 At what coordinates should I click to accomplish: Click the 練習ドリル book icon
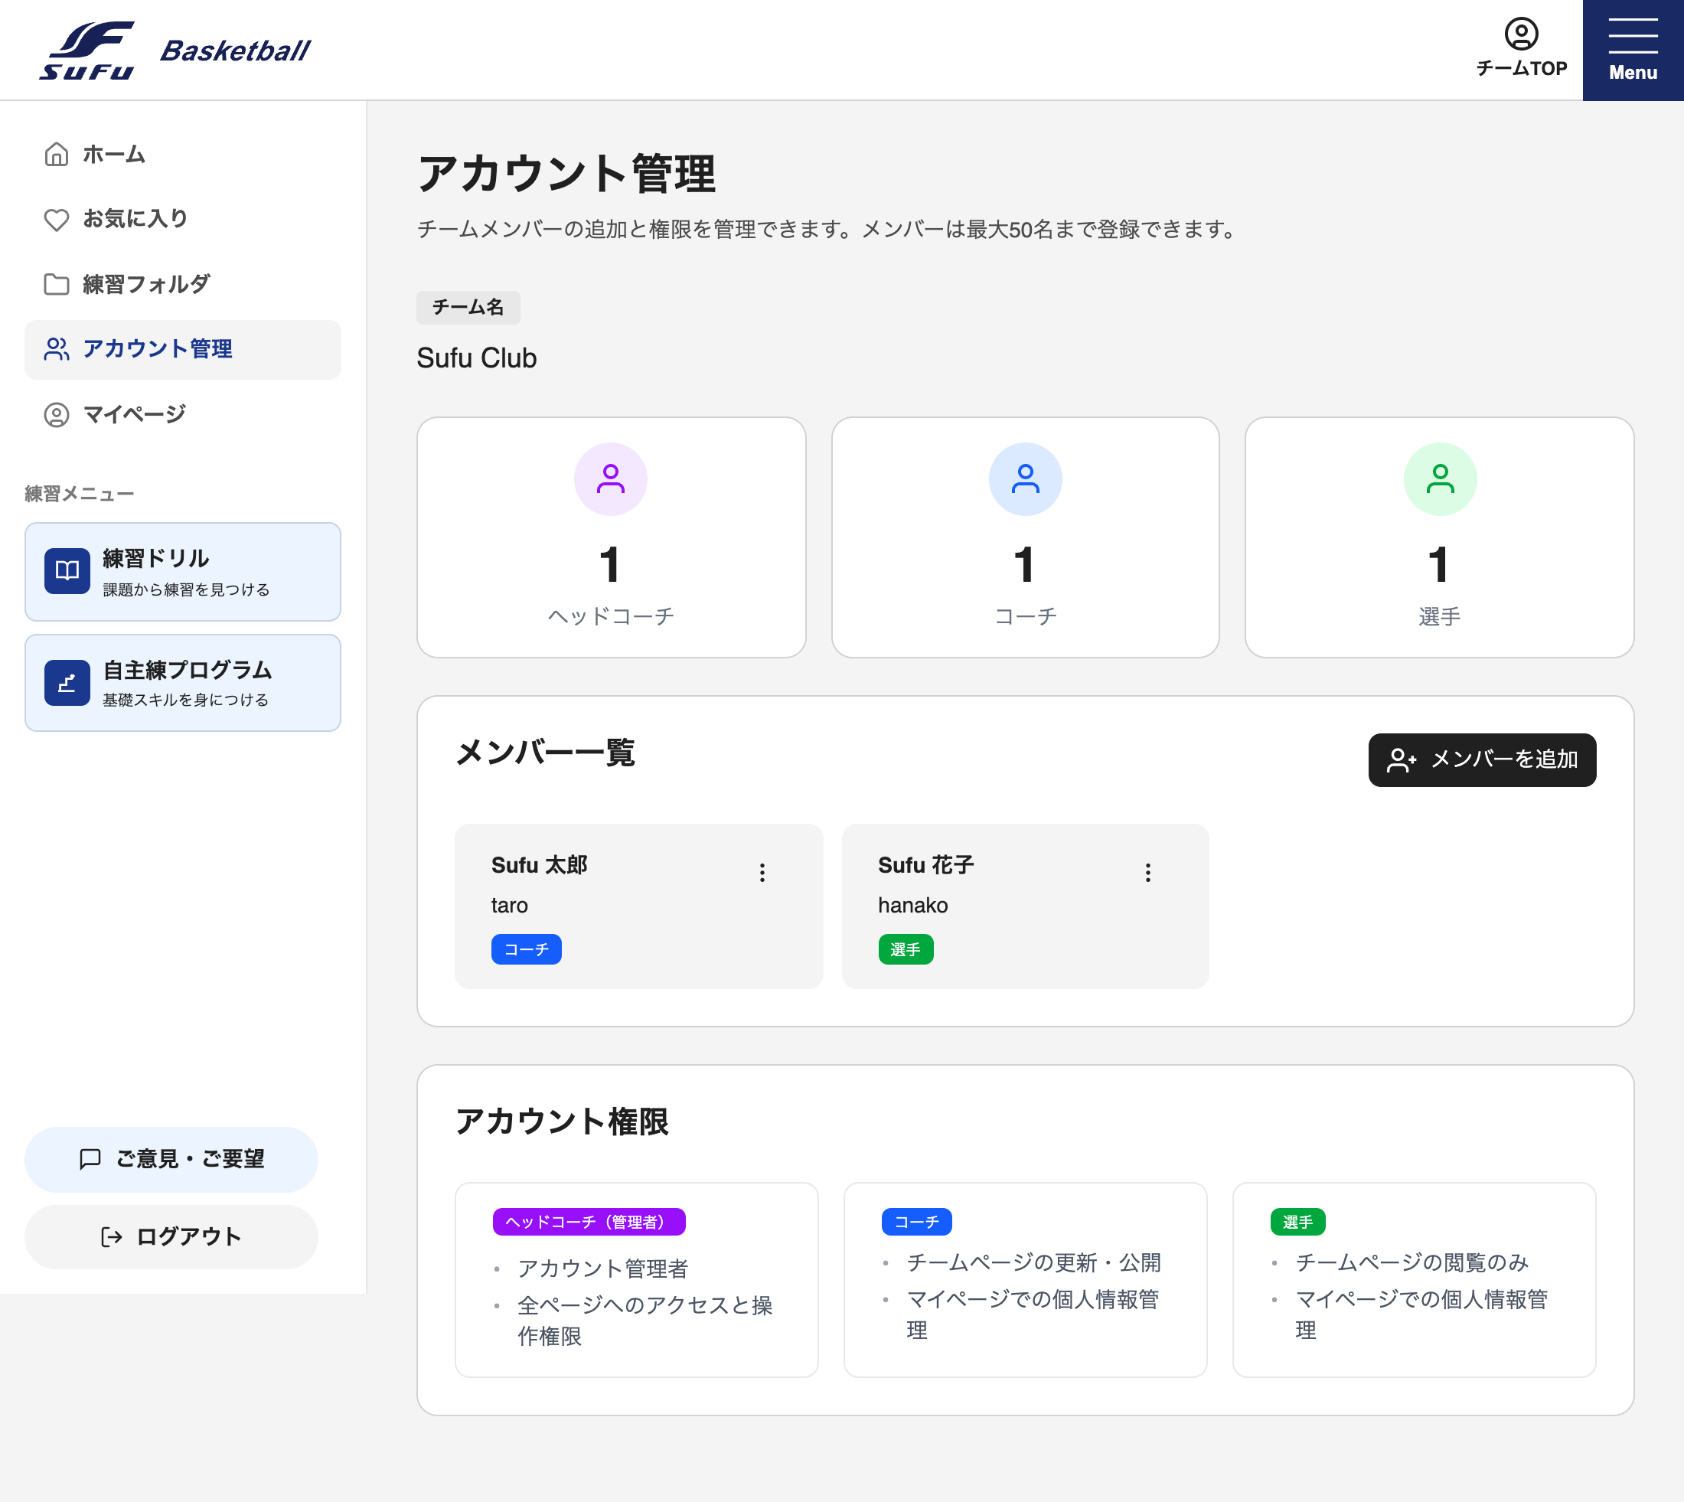(x=67, y=571)
